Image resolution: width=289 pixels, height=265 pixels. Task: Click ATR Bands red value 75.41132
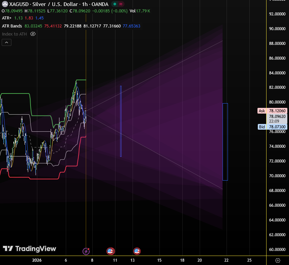click(53, 26)
